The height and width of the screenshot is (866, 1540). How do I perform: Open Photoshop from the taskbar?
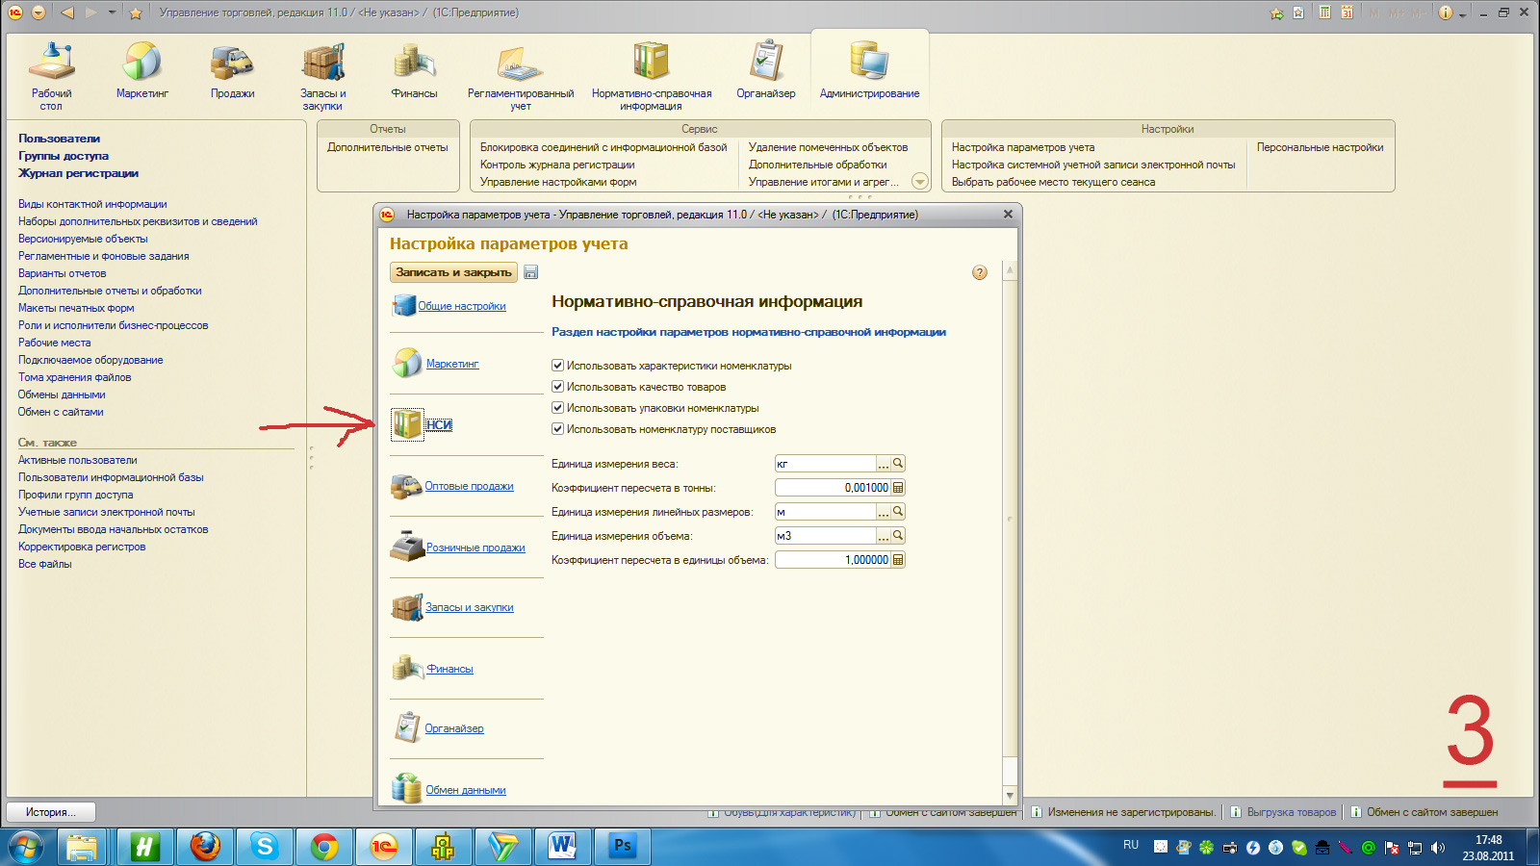[623, 847]
